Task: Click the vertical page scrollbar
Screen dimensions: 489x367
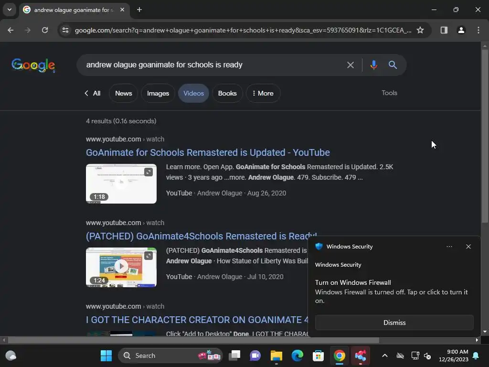Action: tap(484, 136)
